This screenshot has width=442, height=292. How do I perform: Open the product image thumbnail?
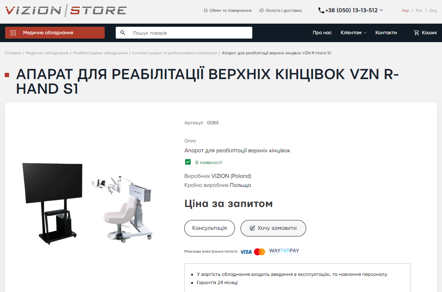[88, 203]
